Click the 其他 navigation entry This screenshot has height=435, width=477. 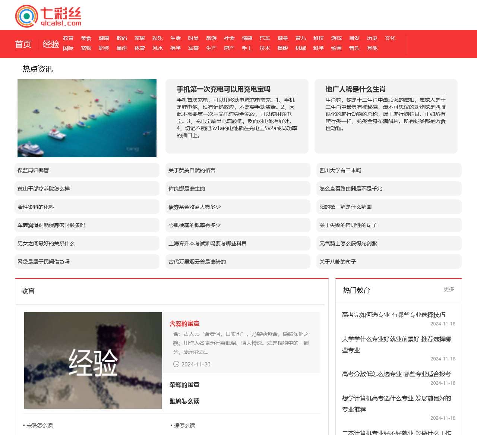pos(372,48)
